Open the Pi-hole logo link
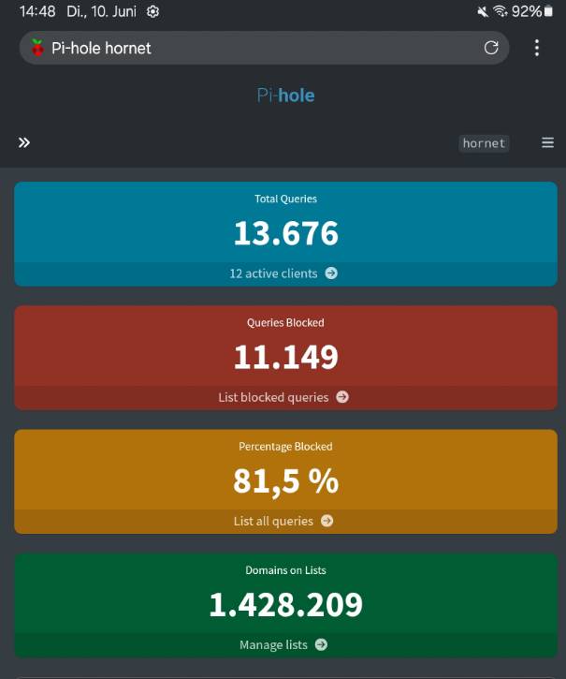The width and height of the screenshot is (566, 679). click(x=285, y=96)
